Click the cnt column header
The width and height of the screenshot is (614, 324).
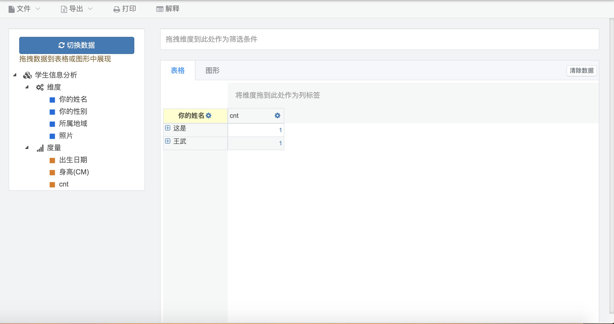pos(256,116)
